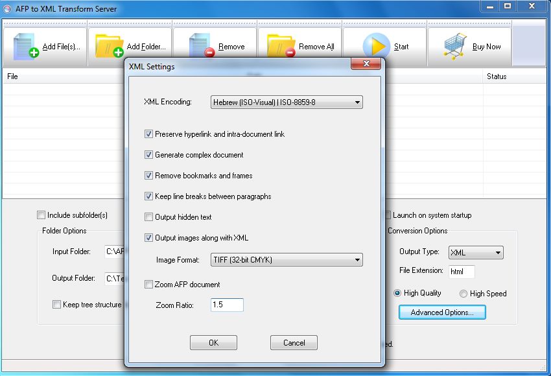Toggle Keep line breaks between paragraphs
The height and width of the screenshot is (376, 551).
coord(148,196)
